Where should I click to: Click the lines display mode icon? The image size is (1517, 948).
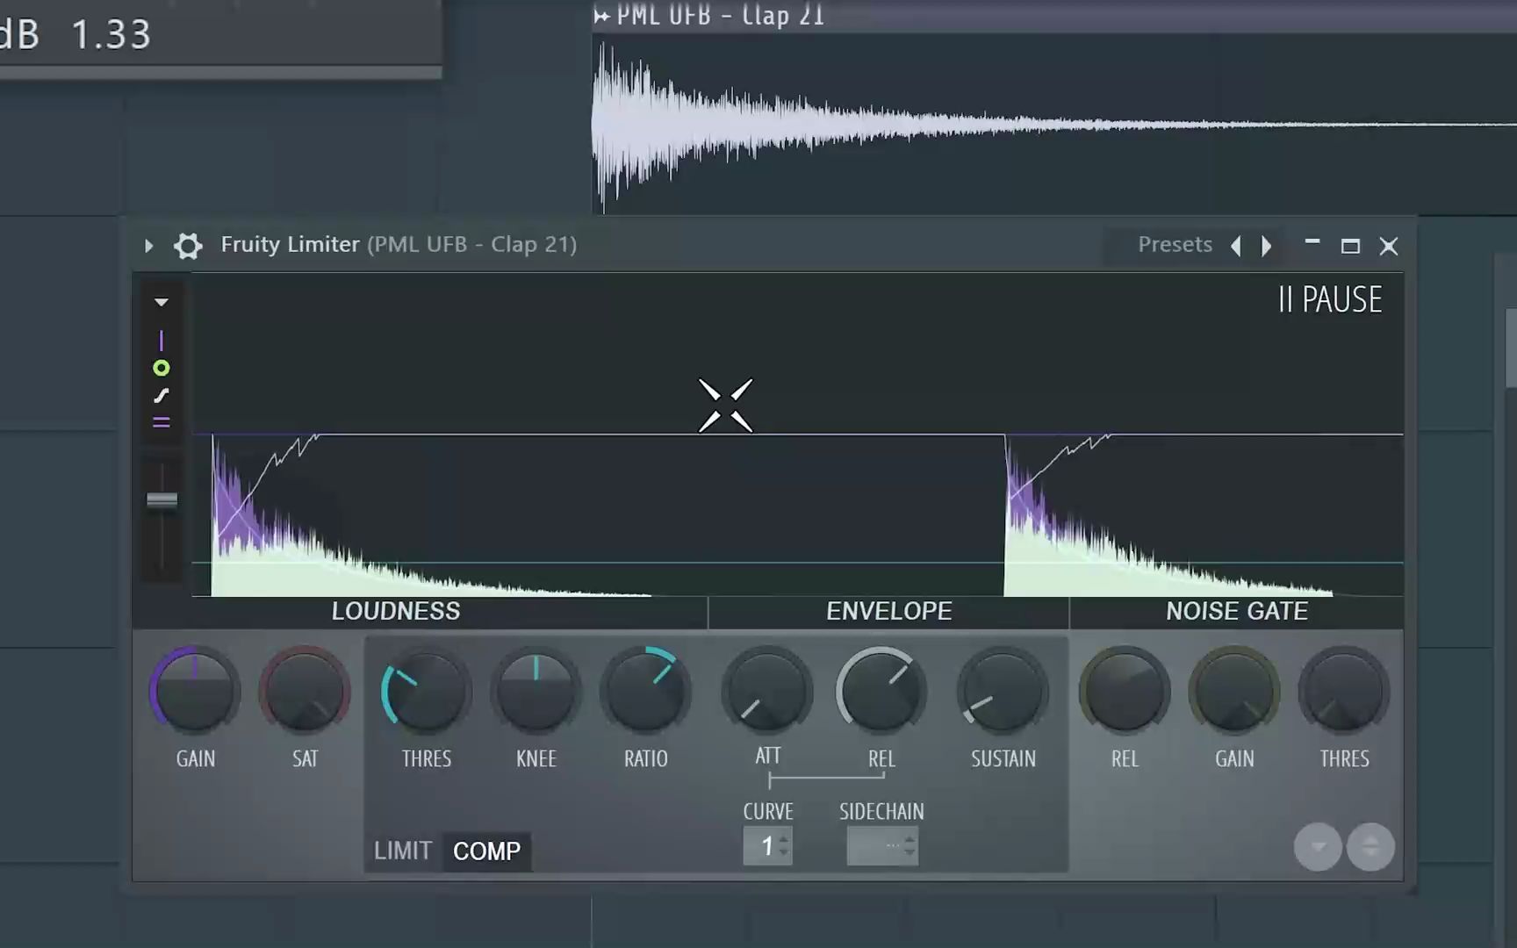point(162,422)
